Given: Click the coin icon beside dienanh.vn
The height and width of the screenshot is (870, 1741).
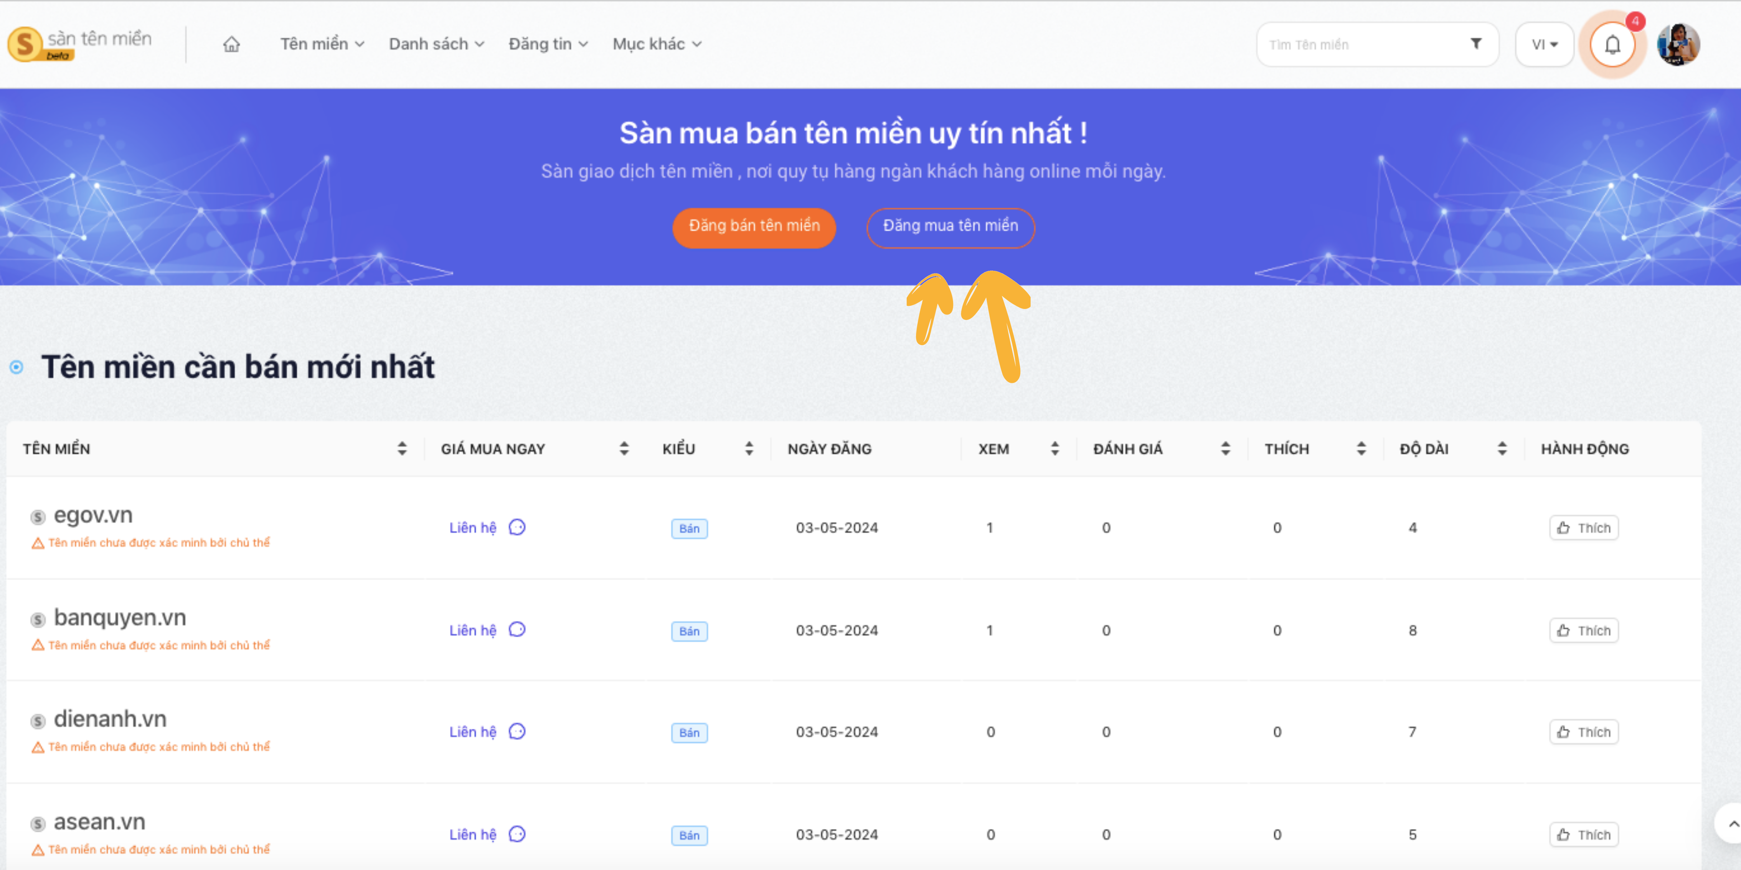Looking at the screenshot, I should (x=38, y=721).
